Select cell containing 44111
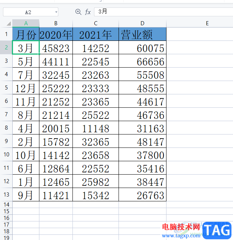Screen dimensions: 233x240 [x=56, y=61]
